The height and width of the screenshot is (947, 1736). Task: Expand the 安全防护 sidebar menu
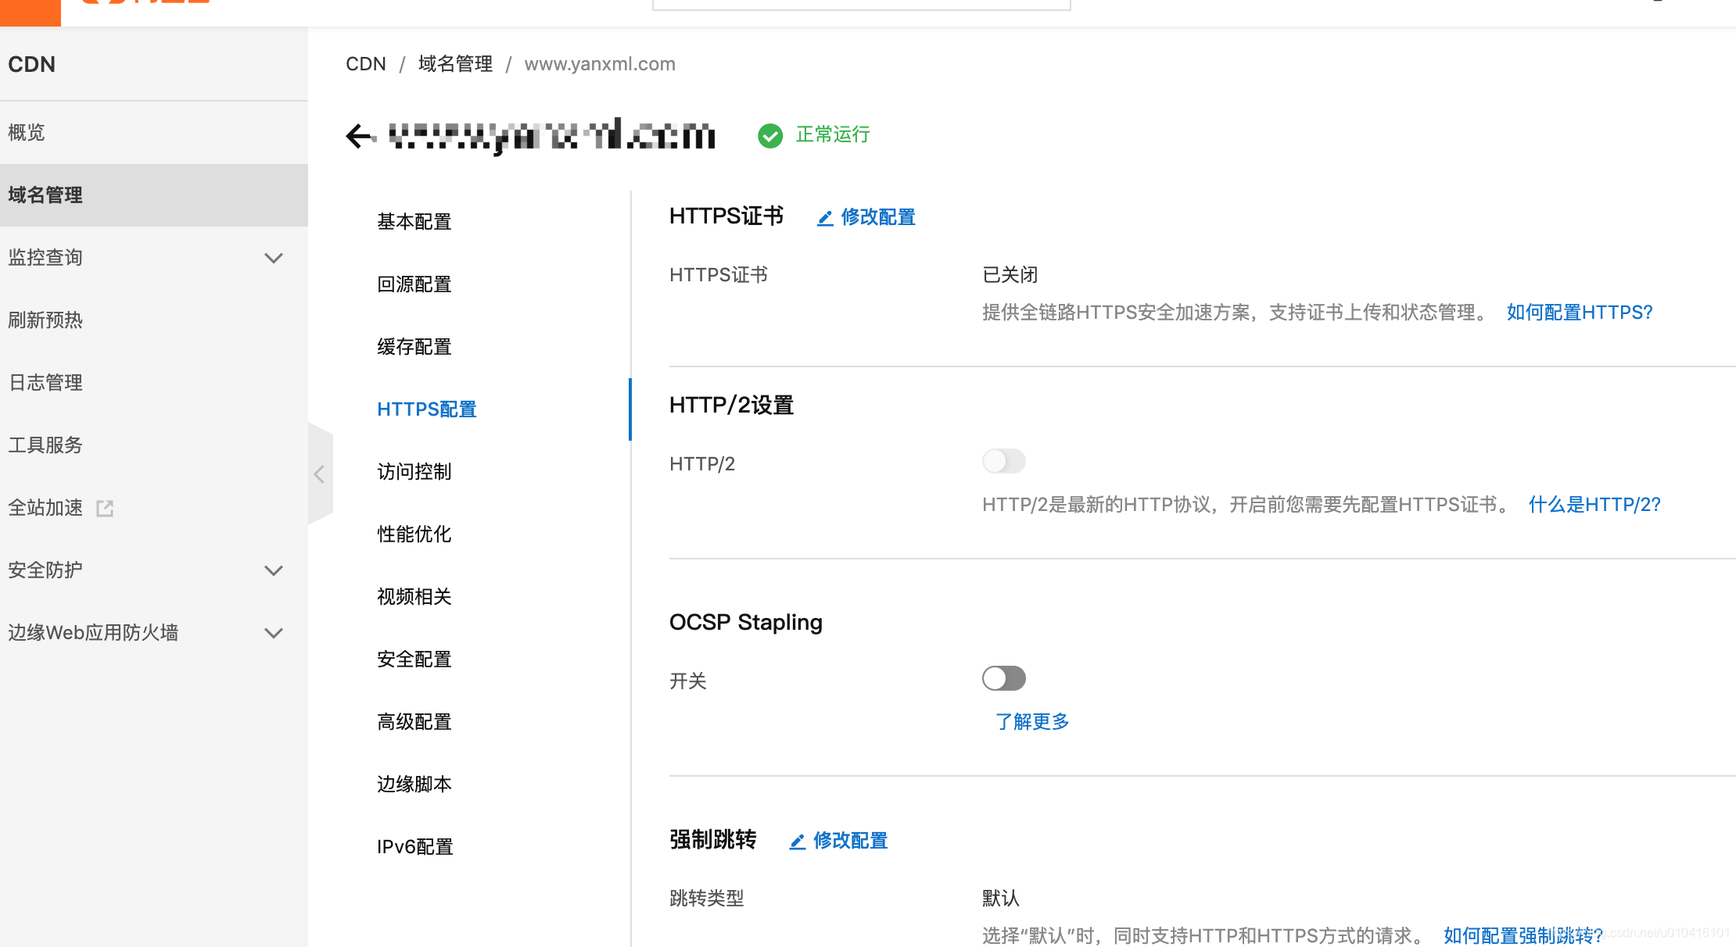(274, 570)
